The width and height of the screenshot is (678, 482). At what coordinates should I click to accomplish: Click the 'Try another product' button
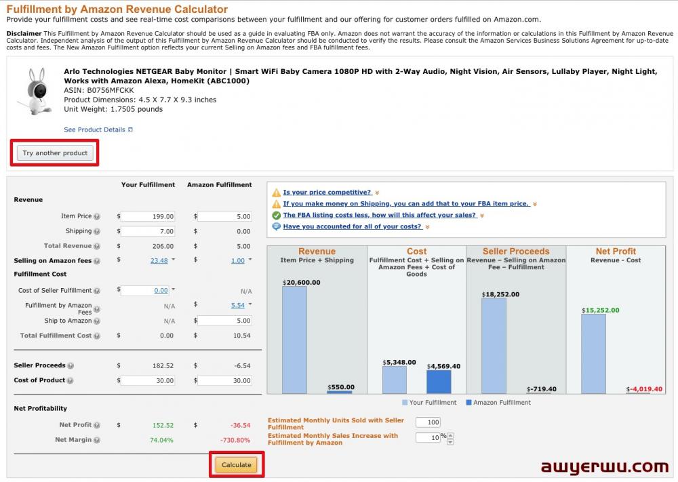point(55,153)
